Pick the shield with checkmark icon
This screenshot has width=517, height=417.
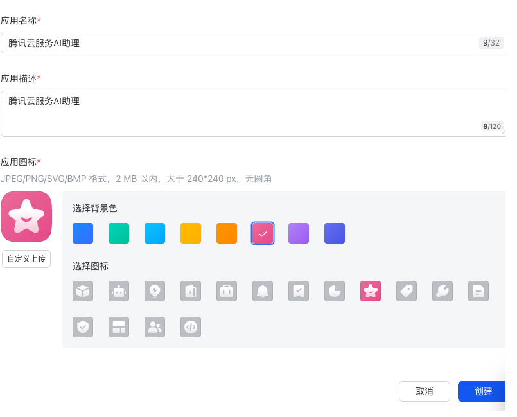coord(83,327)
